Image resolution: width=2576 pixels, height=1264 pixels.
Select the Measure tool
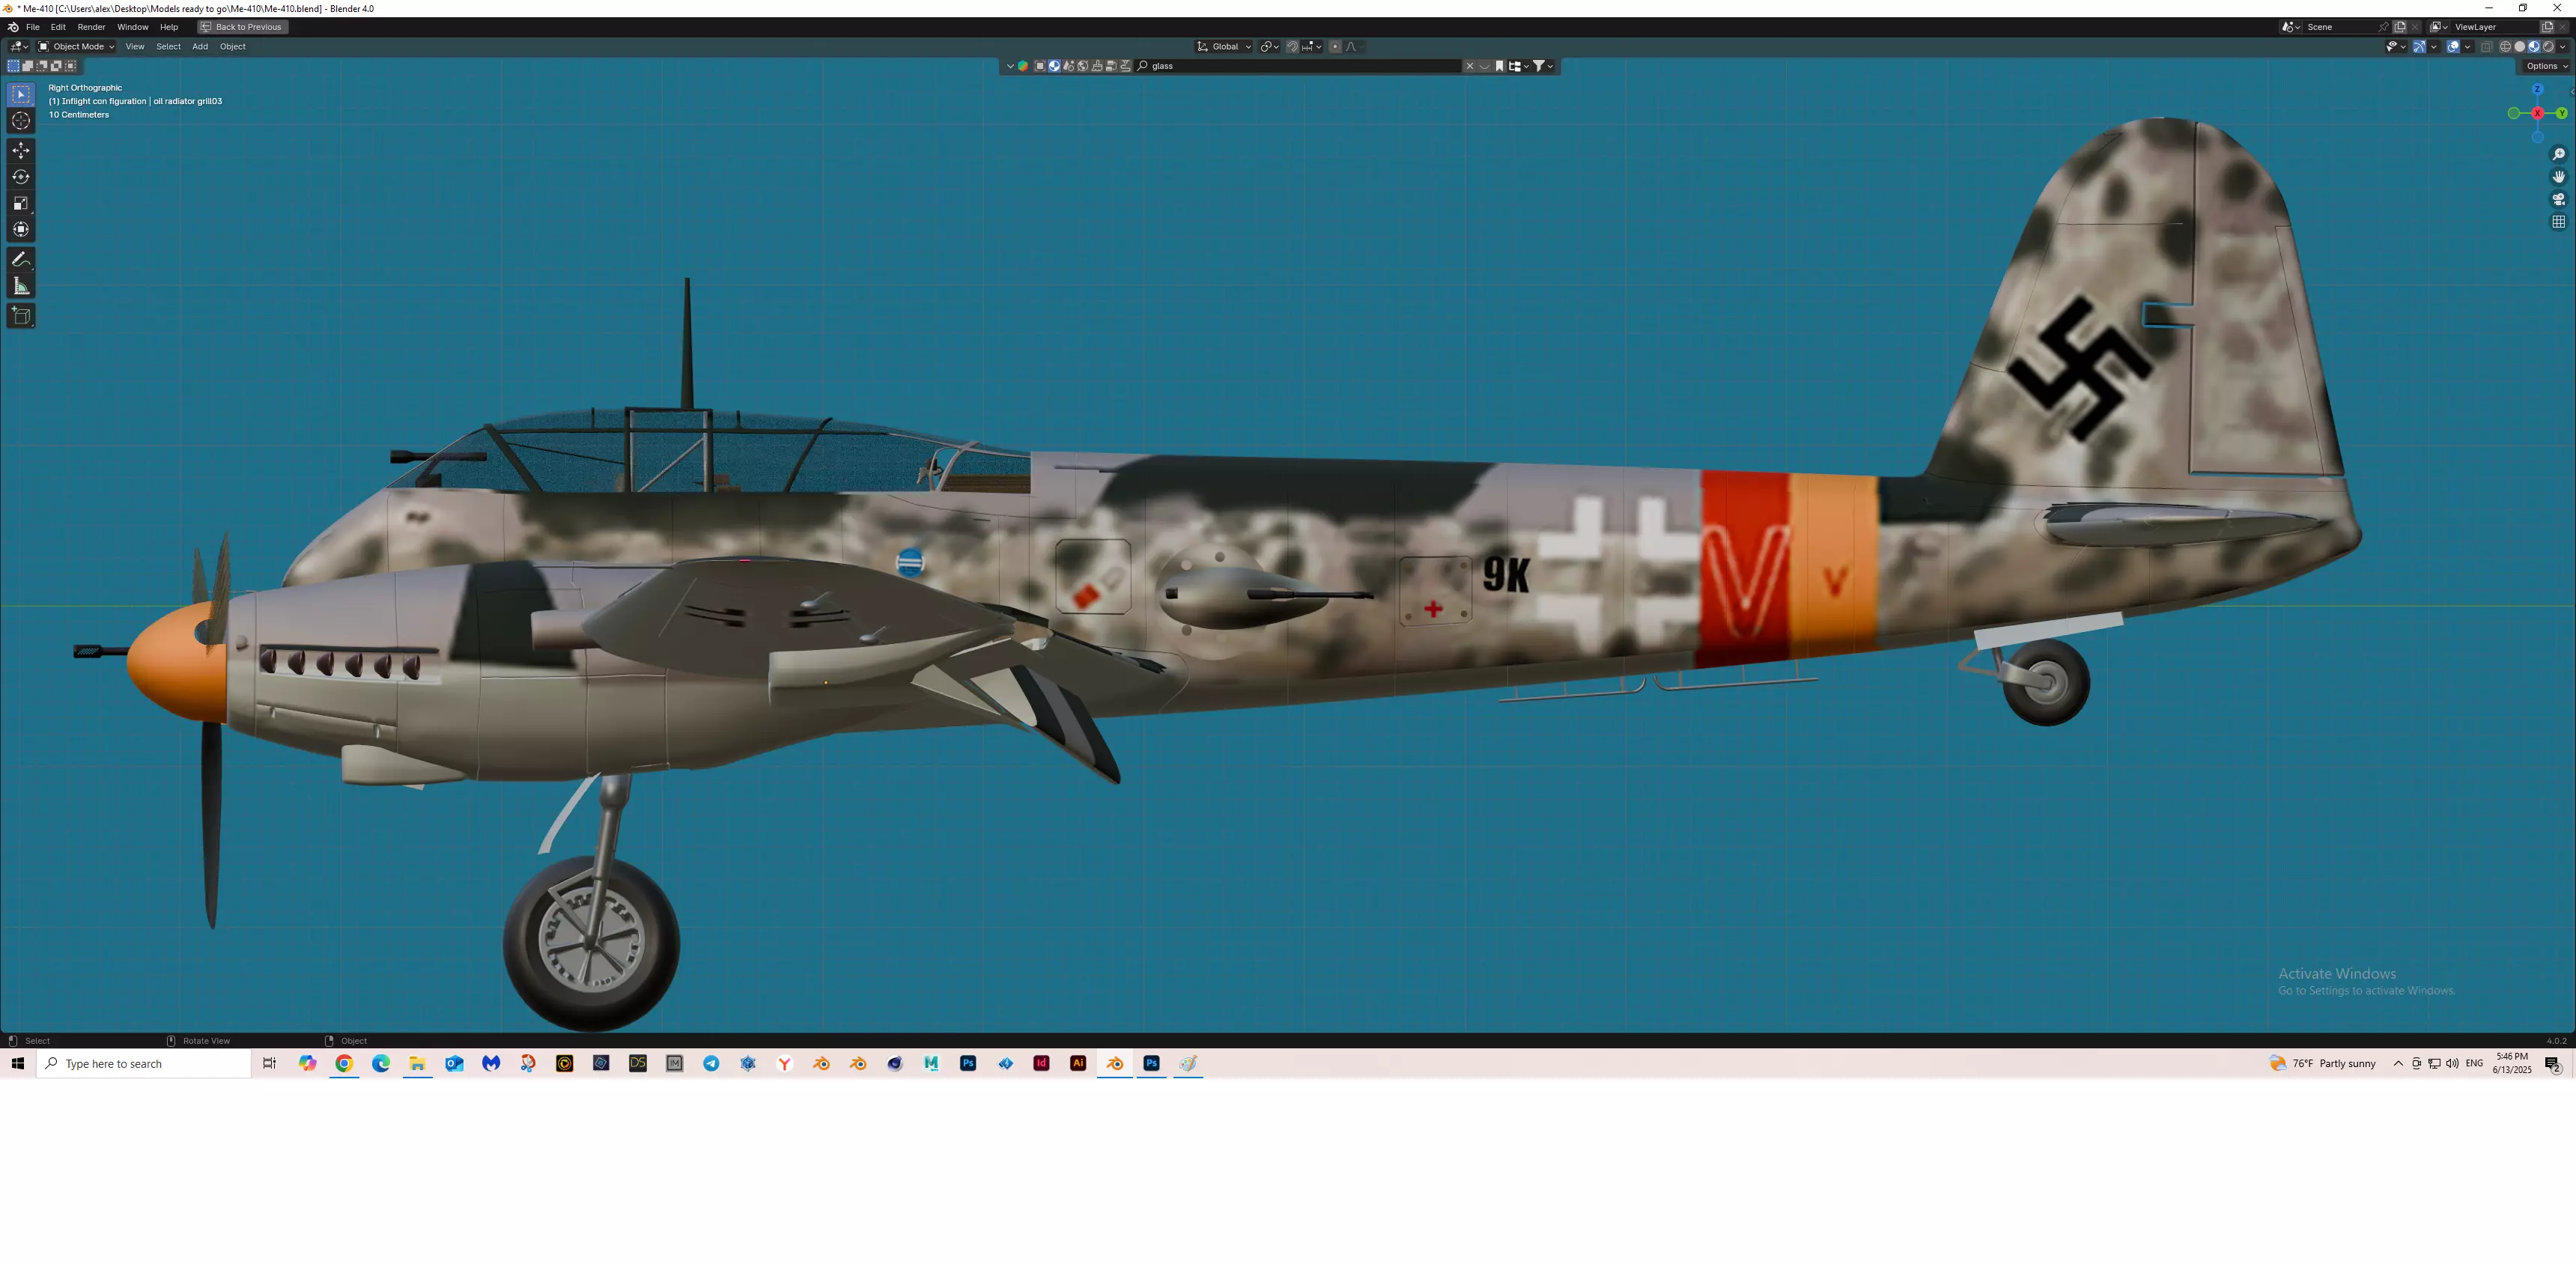coord(21,287)
